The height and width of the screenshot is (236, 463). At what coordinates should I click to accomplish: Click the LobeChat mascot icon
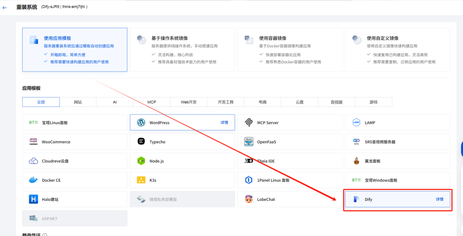[x=249, y=199]
